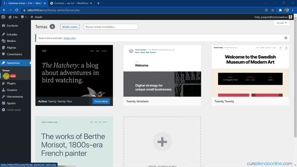Open the Twenty Twenty theme thumbnail
Viewport: 297px width, 167px height.
(x=250, y=71)
